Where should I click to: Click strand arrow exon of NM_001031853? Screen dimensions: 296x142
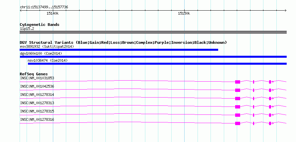(x=270, y=82)
